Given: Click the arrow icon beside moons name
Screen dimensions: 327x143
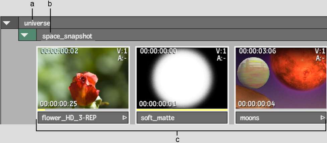Looking at the screenshot, I should tap(323, 118).
